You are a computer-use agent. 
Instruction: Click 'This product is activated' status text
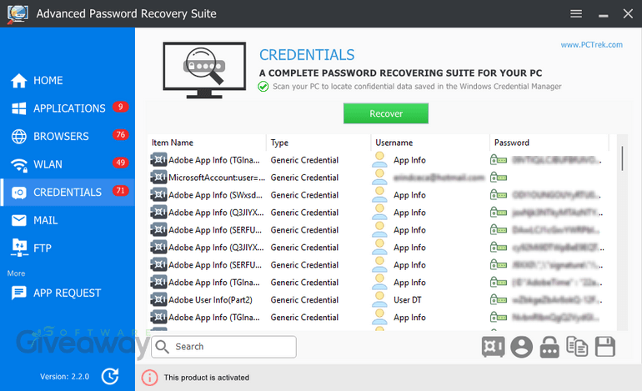207,378
